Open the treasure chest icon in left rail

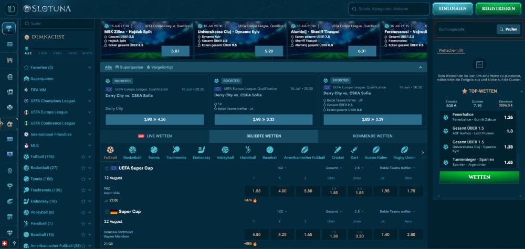[9, 44]
